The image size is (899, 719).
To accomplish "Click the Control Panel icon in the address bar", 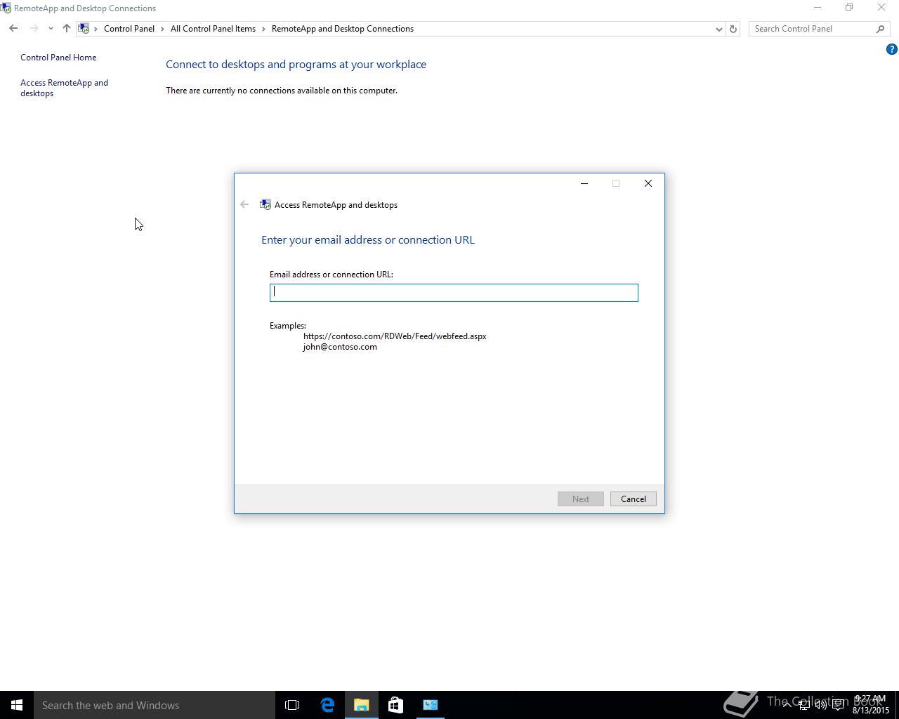I will (84, 29).
